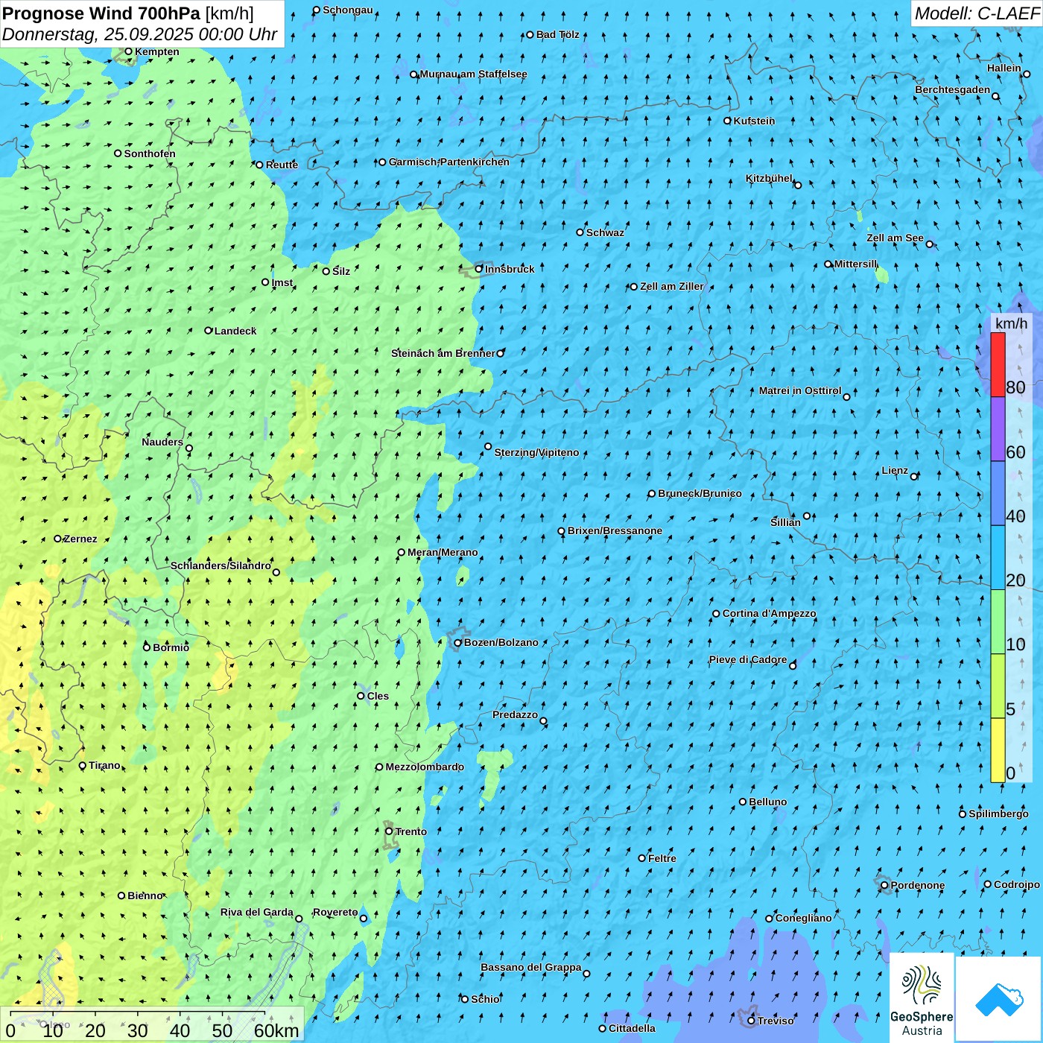Screen dimensions: 1043x1043
Task: Click the 'Conegliano' label
Action: click(804, 918)
